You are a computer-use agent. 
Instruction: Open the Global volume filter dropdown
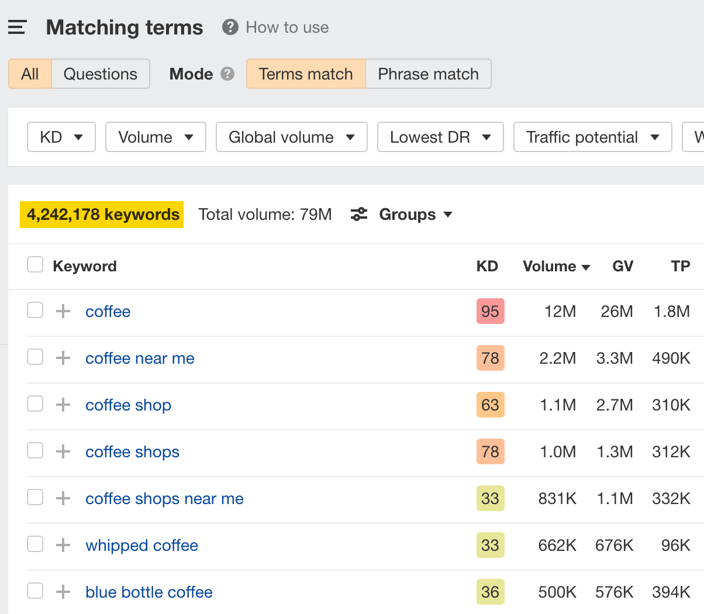coord(291,137)
